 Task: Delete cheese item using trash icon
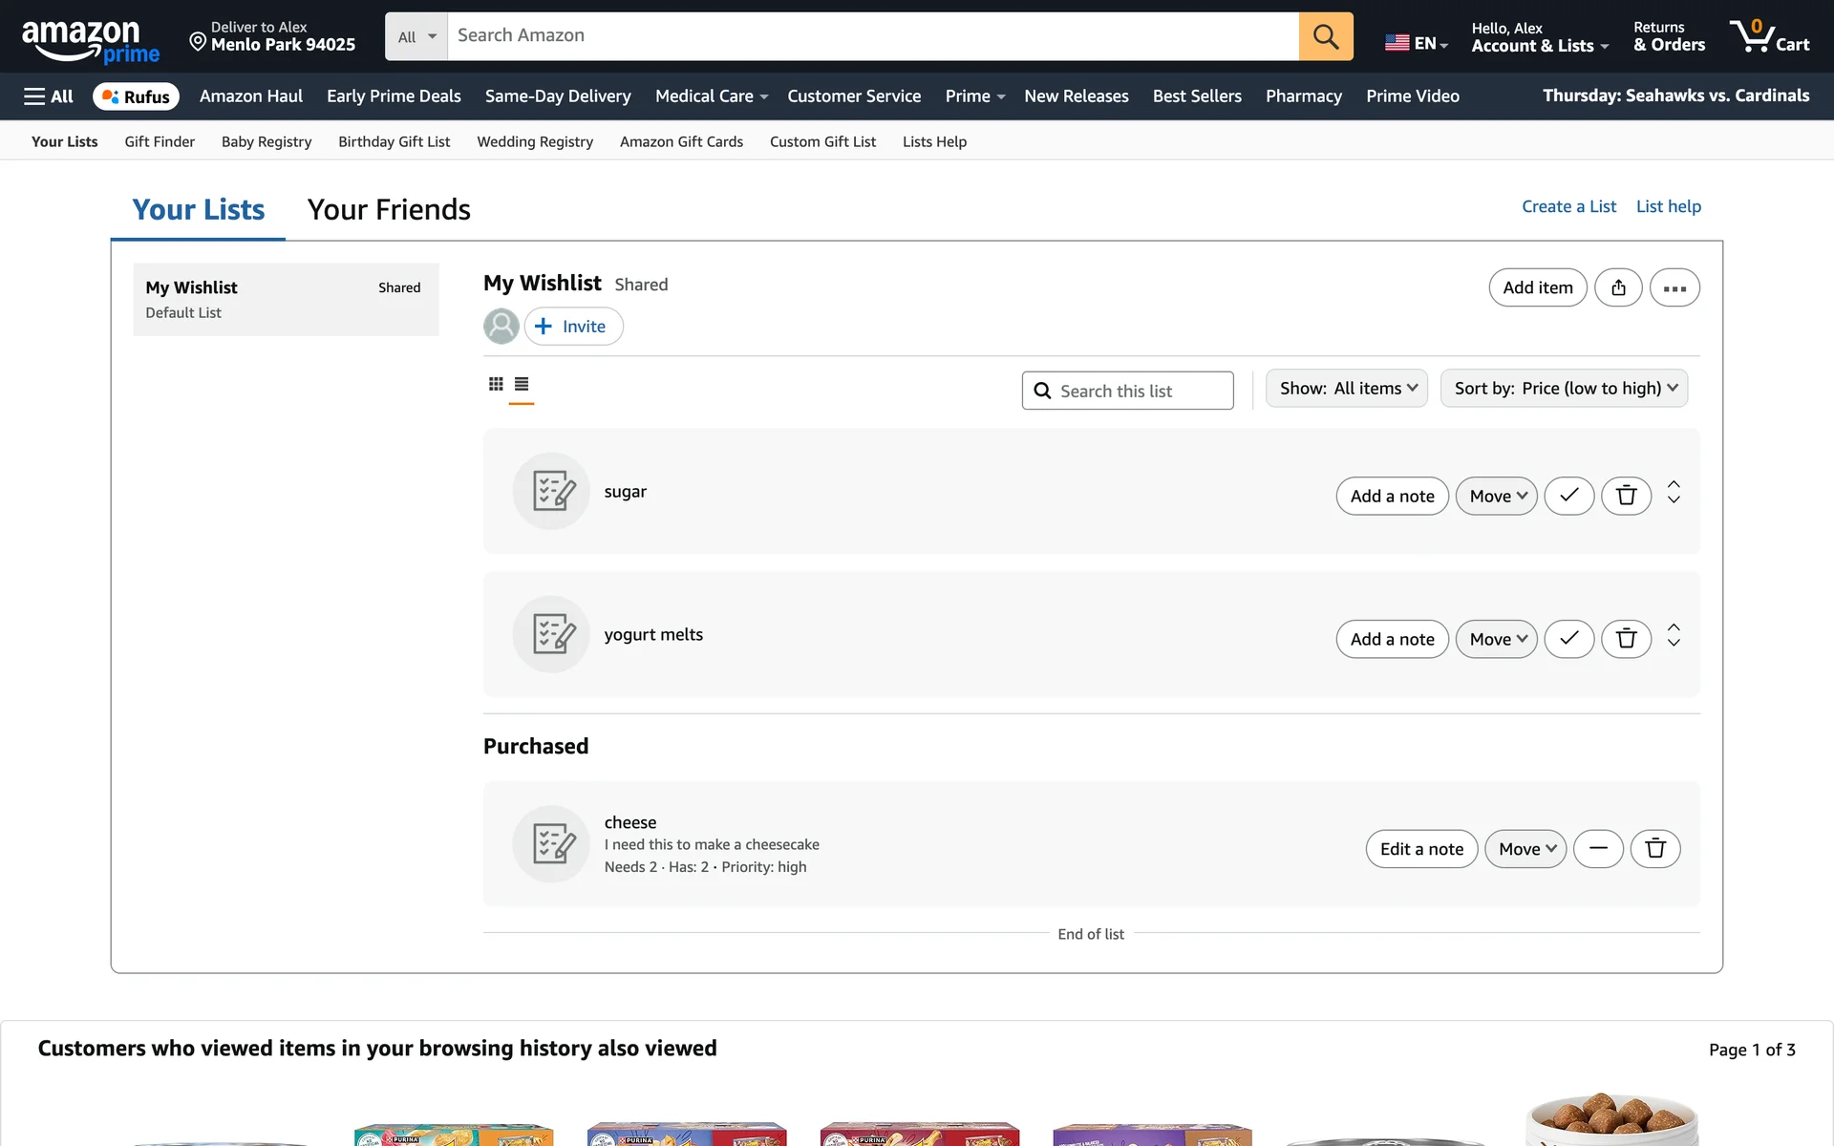[x=1654, y=849]
